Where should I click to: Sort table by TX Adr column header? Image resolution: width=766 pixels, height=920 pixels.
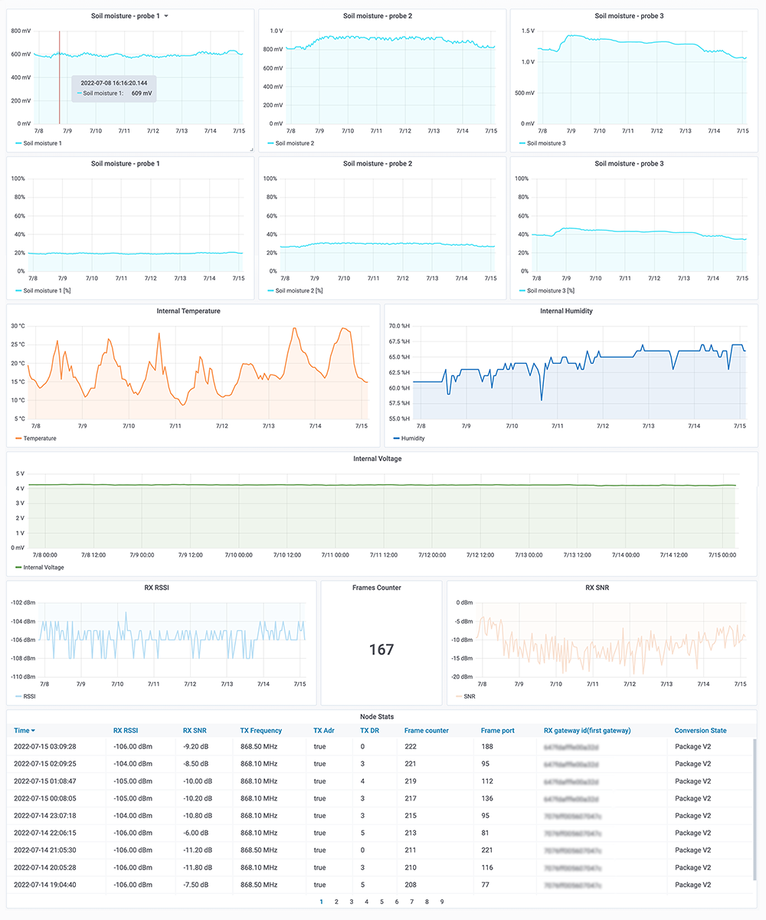click(322, 731)
